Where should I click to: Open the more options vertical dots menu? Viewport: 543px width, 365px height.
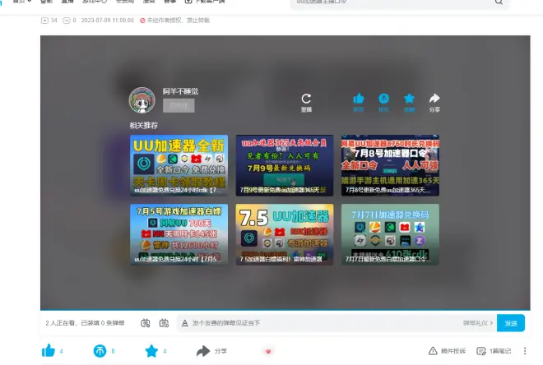click(525, 351)
